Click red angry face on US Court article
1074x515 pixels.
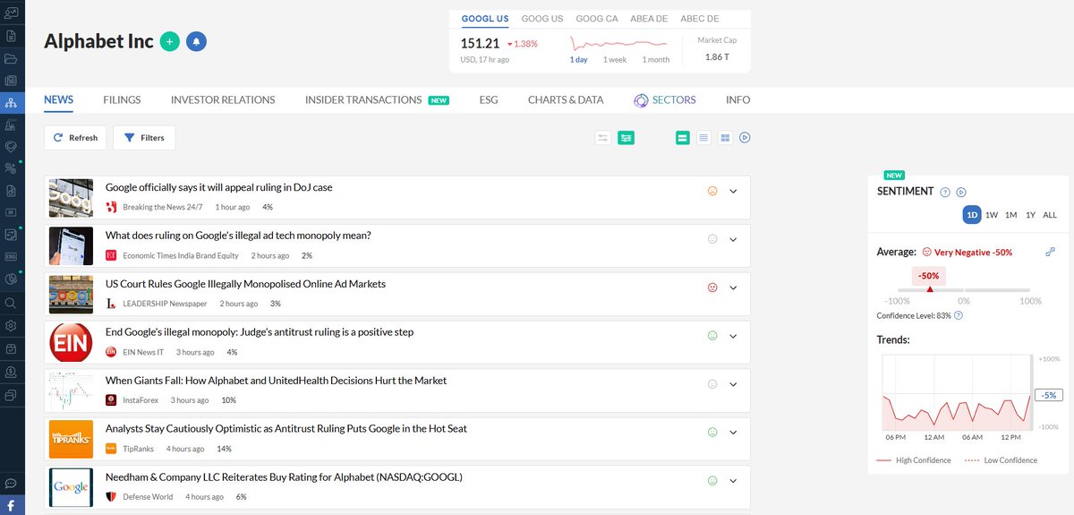(713, 288)
